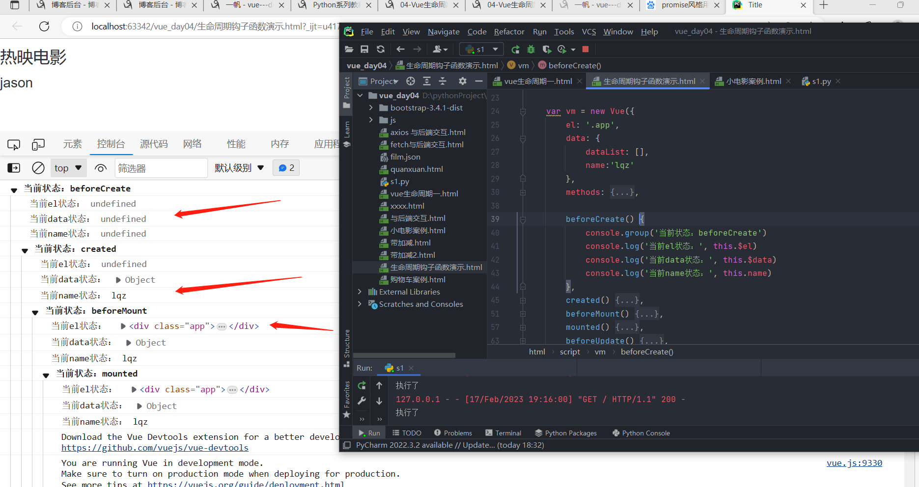Open the Code With Me user icon

pyautogui.click(x=440, y=49)
